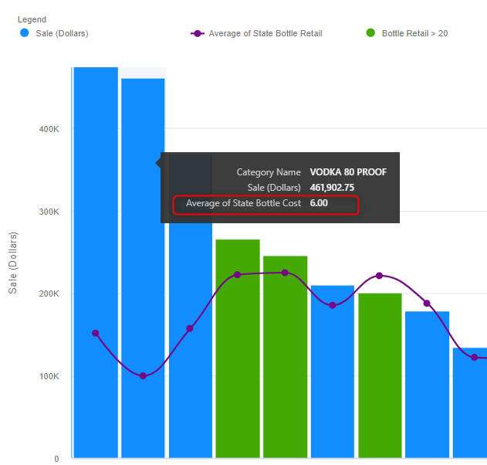Click the tooltip value 461,902.75

pos(332,188)
